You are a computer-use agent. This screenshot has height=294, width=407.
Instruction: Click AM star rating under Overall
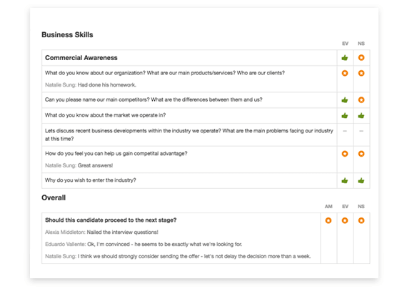click(328, 220)
